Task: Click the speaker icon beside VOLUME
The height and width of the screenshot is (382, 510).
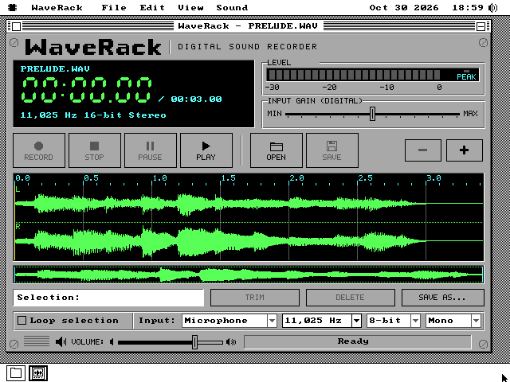Action: coord(61,341)
